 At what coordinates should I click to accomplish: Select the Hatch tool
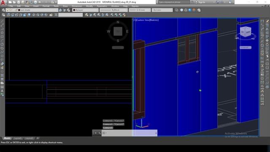point(2,75)
